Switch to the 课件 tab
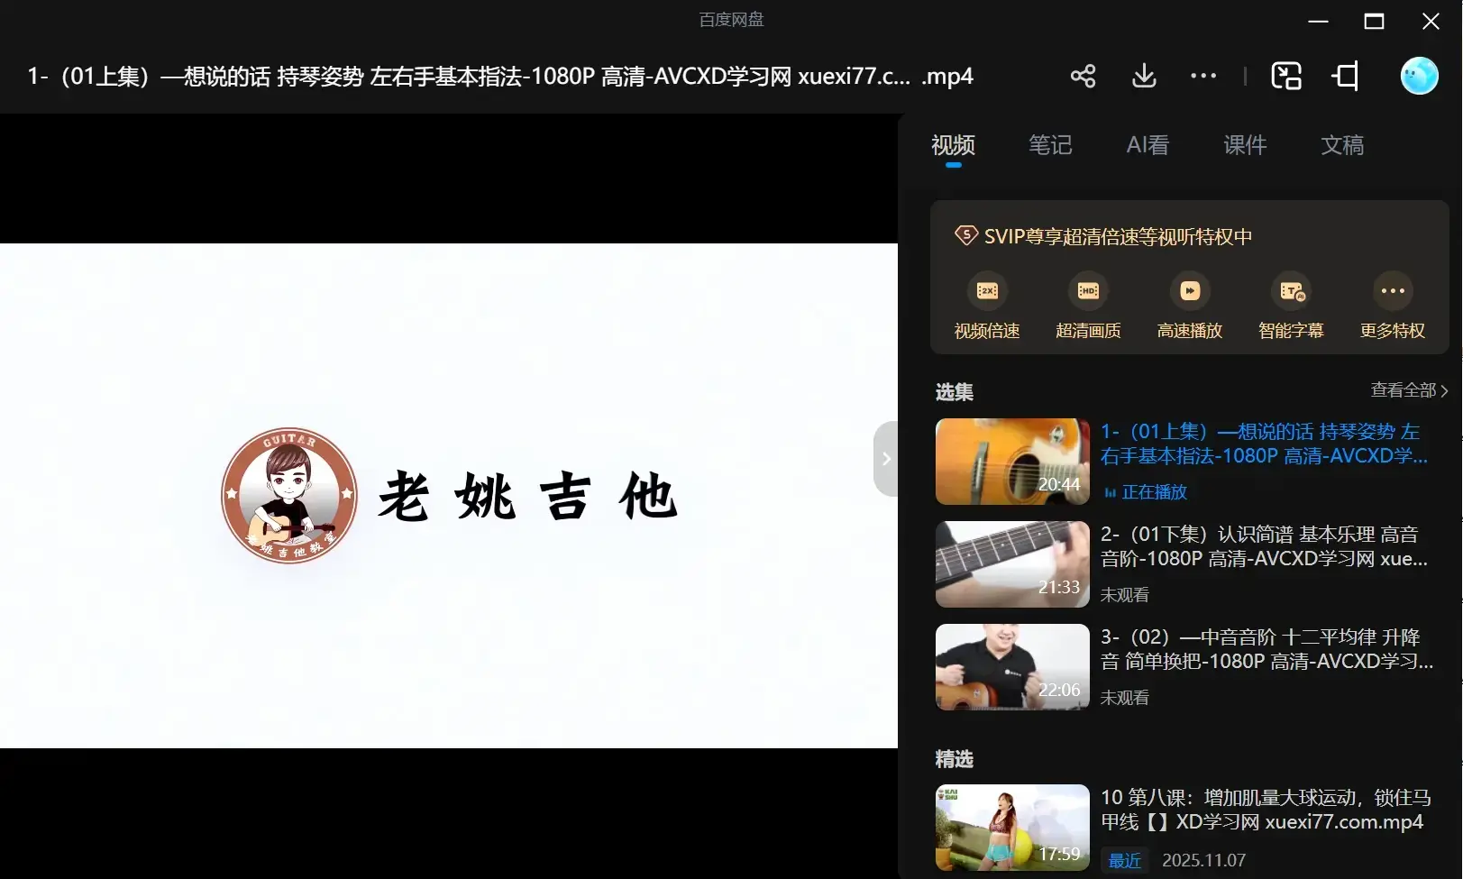The width and height of the screenshot is (1463, 879). click(x=1244, y=145)
